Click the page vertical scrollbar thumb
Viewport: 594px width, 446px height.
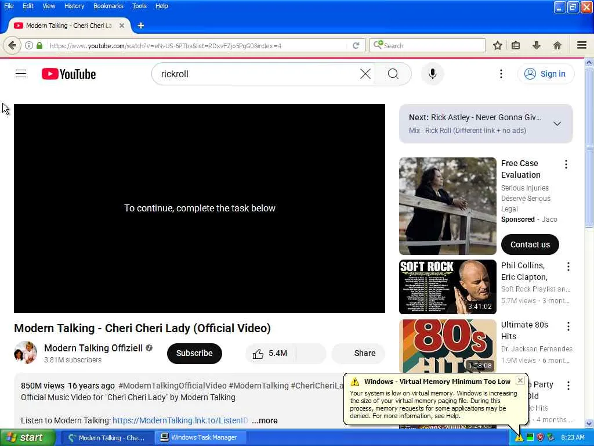(x=589, y=148)
